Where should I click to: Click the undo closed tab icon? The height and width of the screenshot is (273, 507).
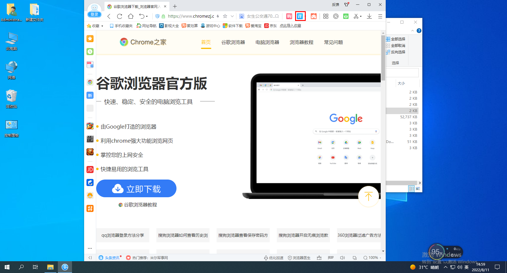[142, 16]
